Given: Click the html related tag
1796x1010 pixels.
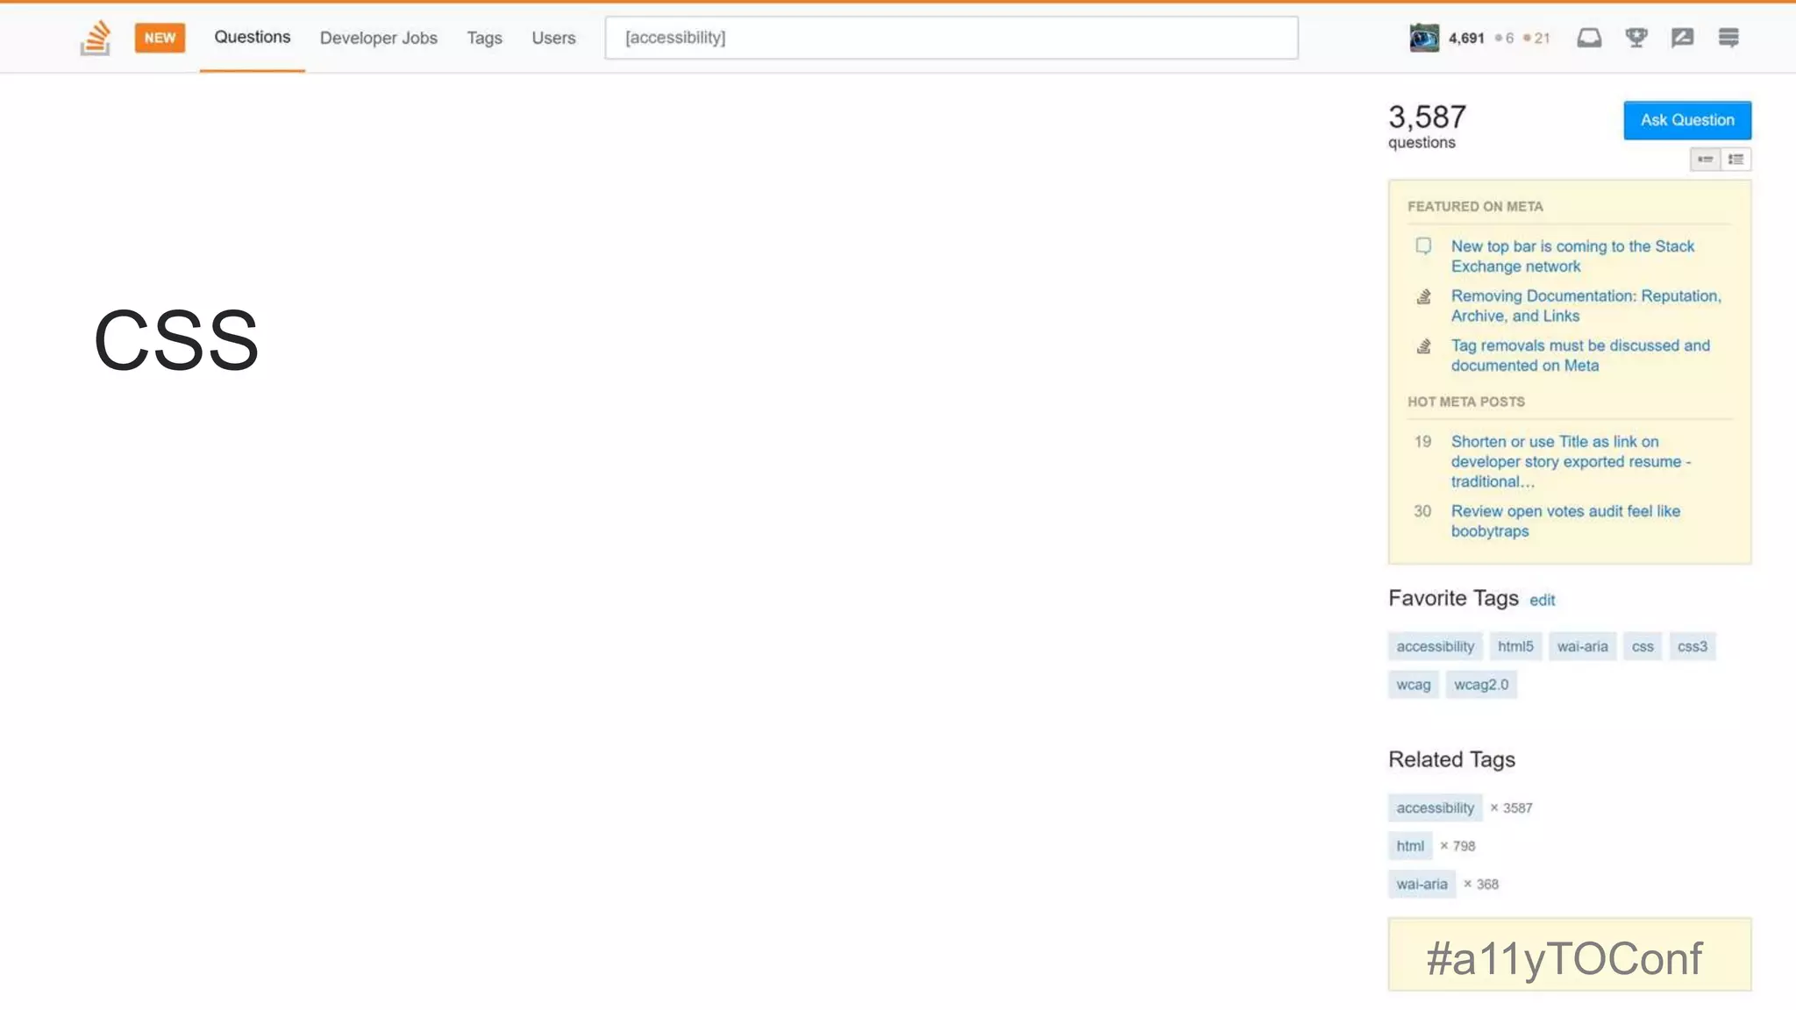Looking at the screenshot, I should click(x=1409, y=846).
